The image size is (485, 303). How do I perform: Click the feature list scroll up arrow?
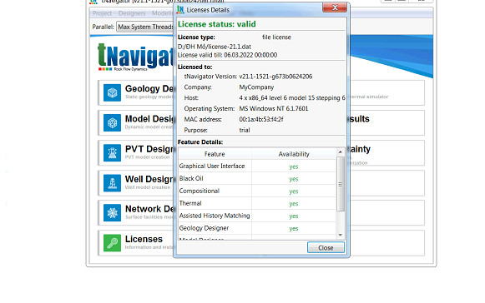341,152
